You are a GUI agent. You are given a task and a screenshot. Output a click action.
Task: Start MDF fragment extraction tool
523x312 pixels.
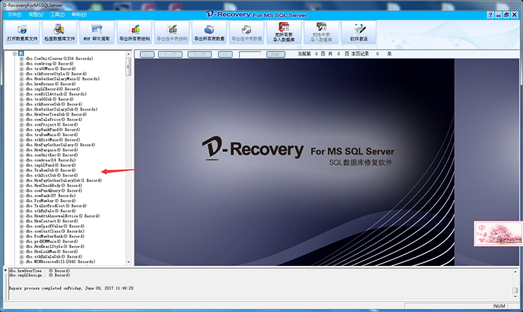97,32
